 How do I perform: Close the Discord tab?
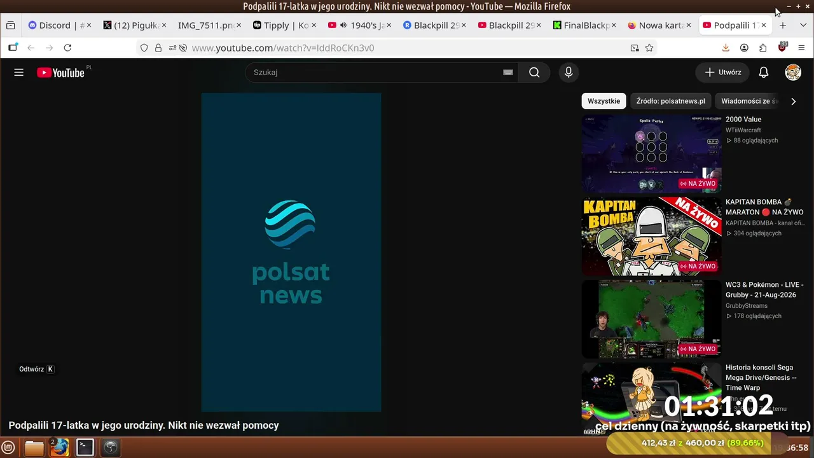click(89, 25)
